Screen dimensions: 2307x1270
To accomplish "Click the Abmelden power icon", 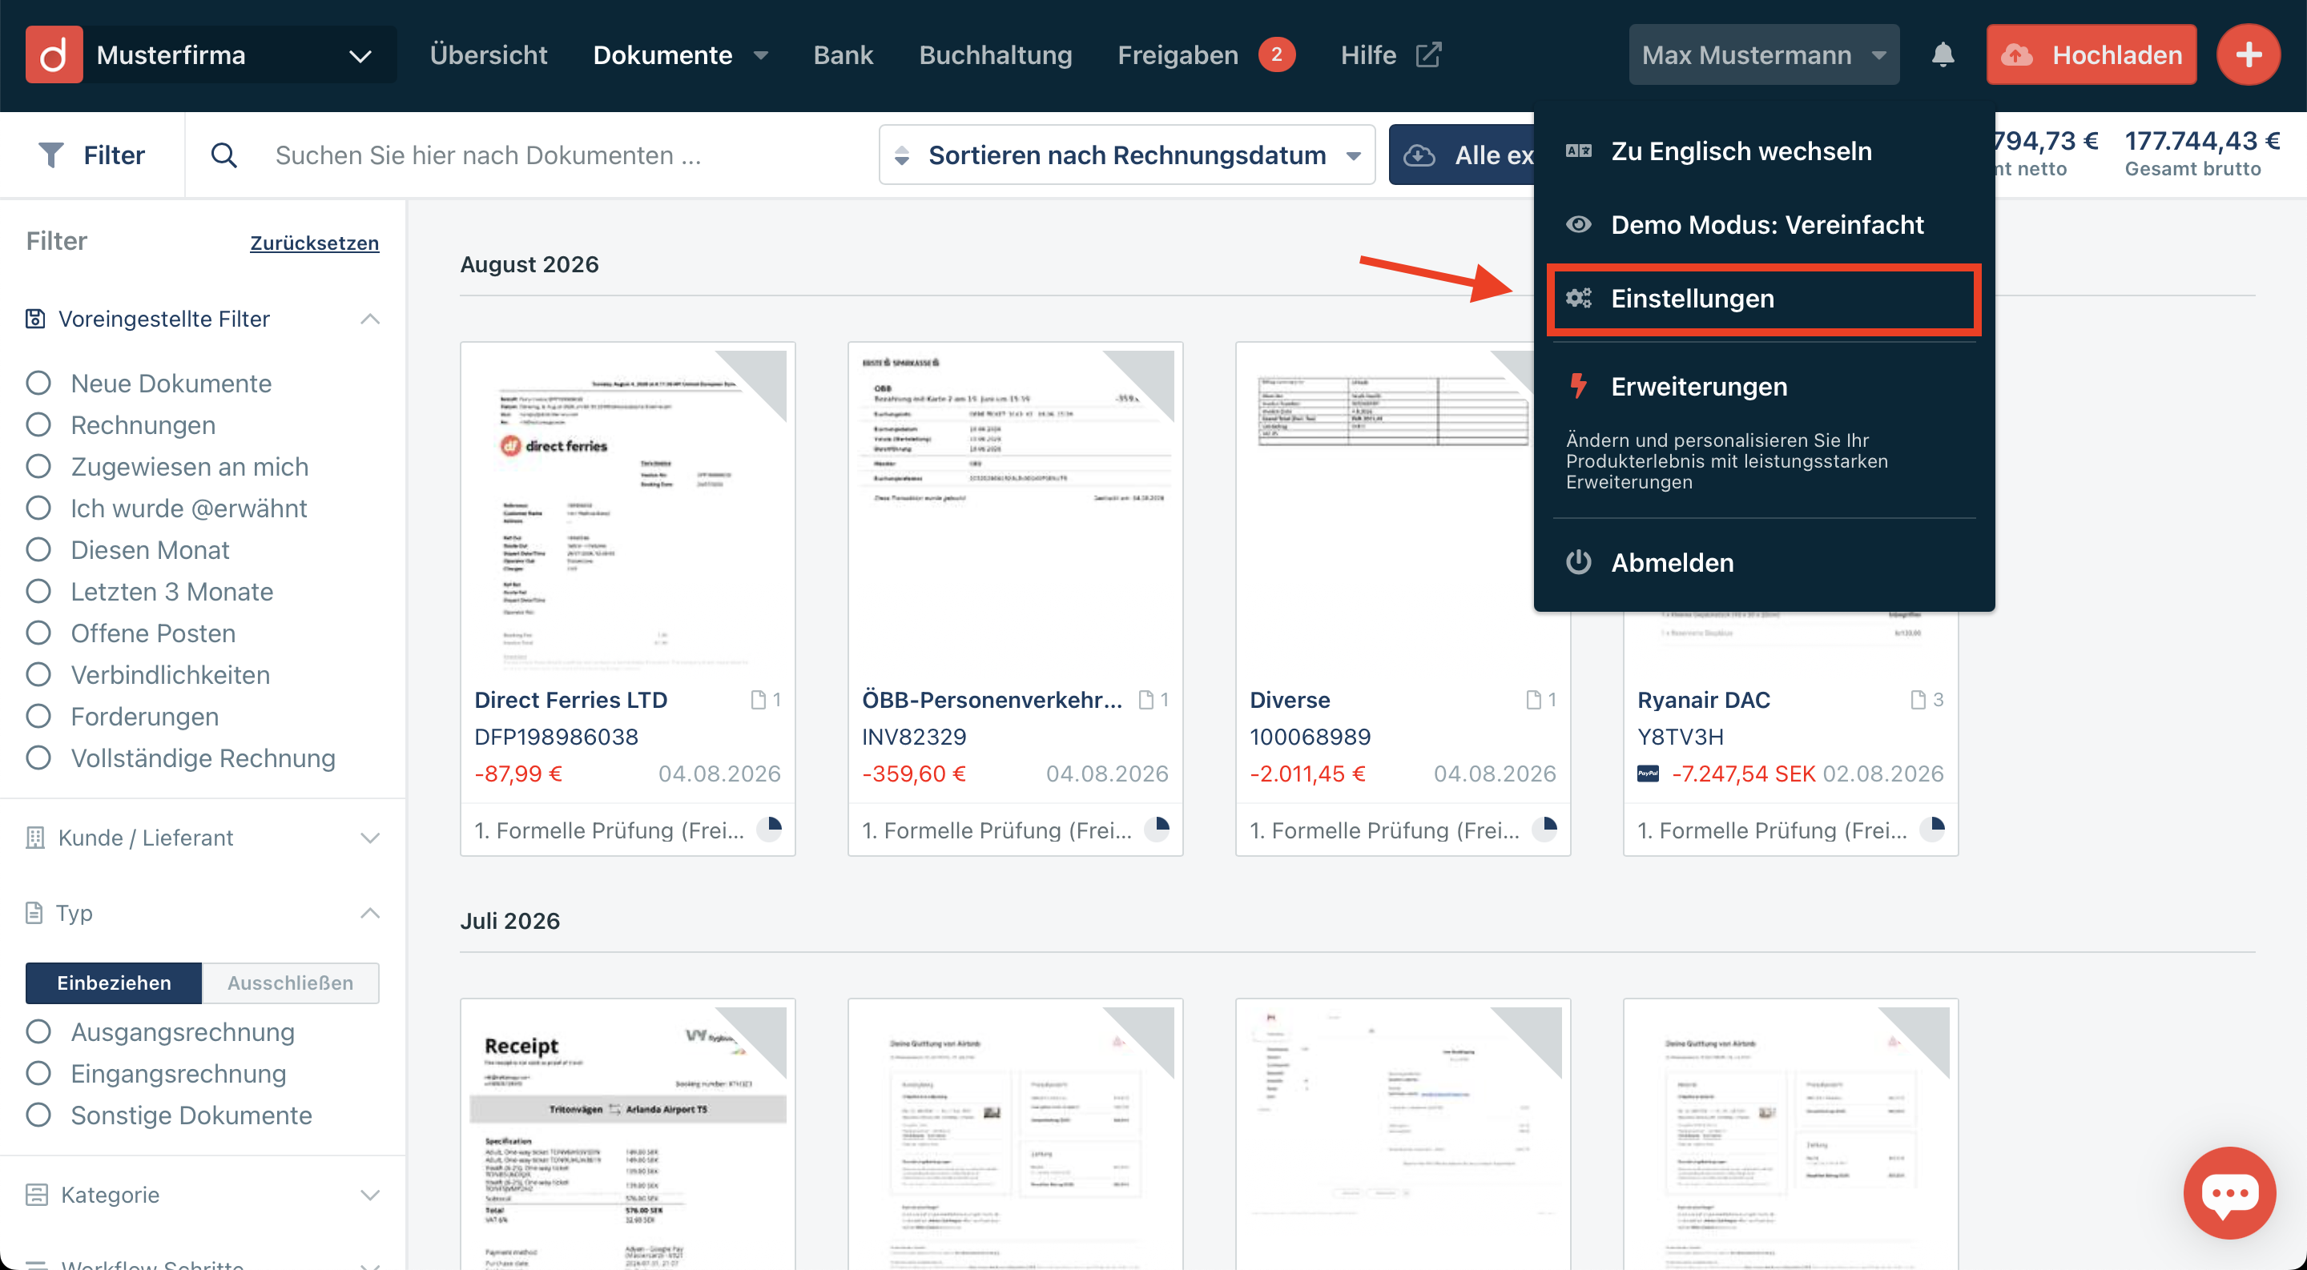I will tap(1579, 562).
